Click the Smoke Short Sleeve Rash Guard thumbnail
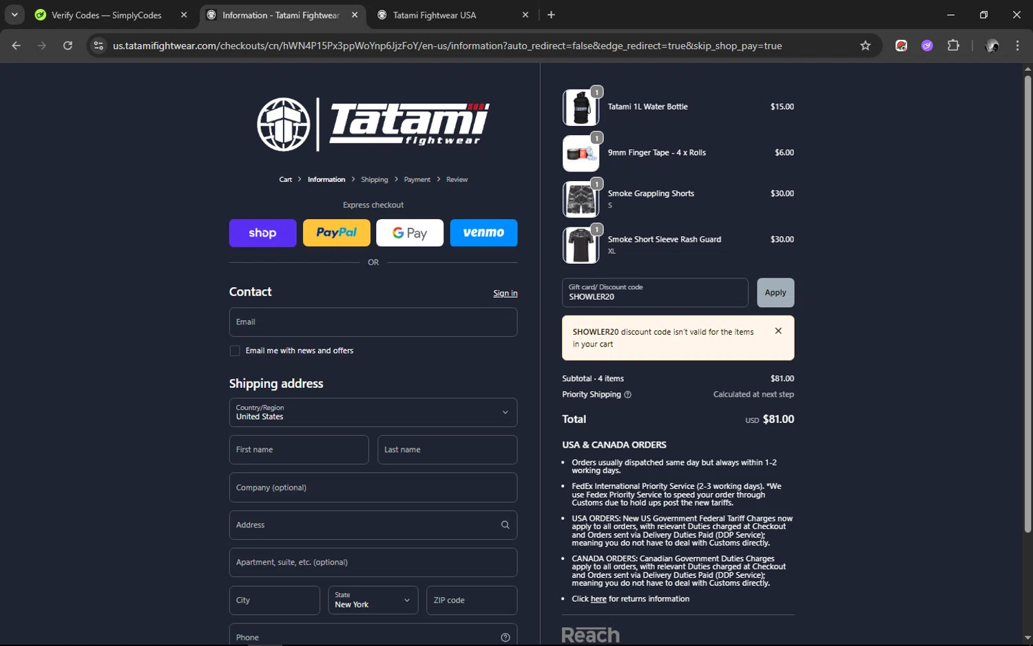This screenshot has height=646, width=1033. coord(581,245)
